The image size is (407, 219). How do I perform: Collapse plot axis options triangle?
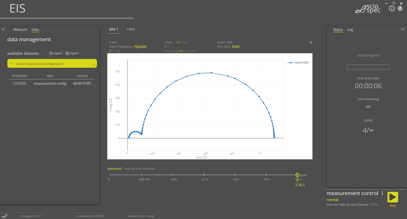pyautogui.click(x=311, y=43)
